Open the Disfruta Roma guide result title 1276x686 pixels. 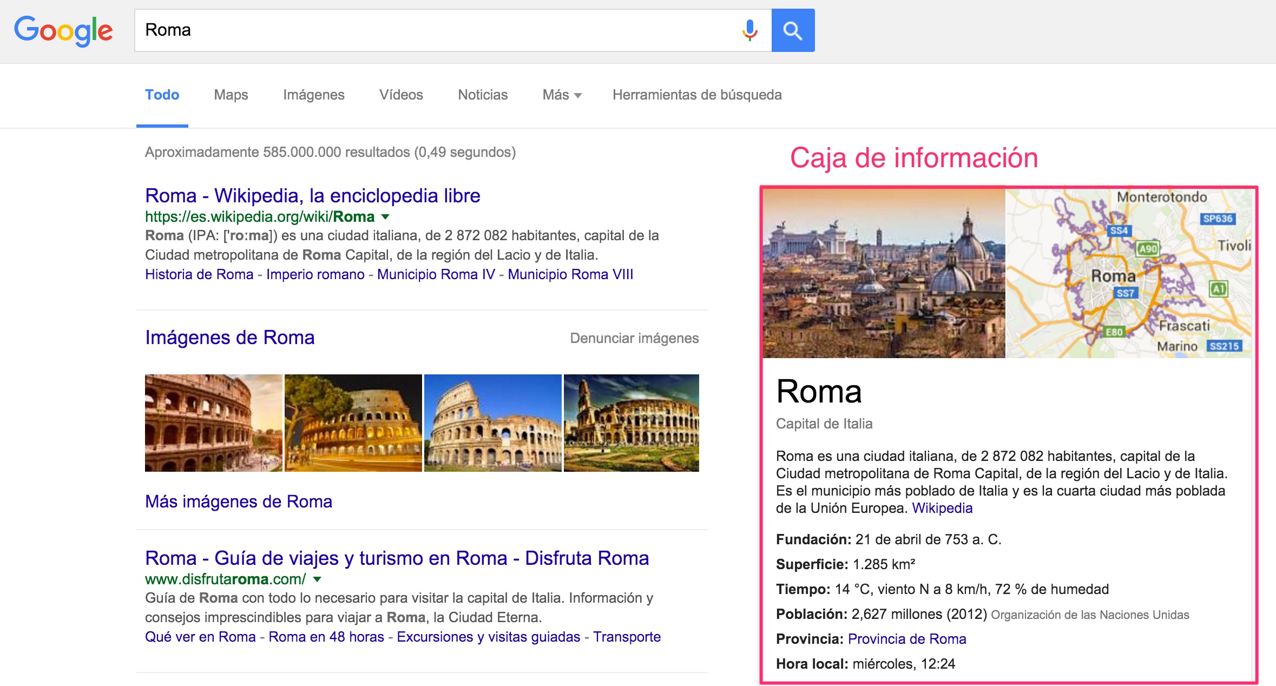[x=397, y=558]
